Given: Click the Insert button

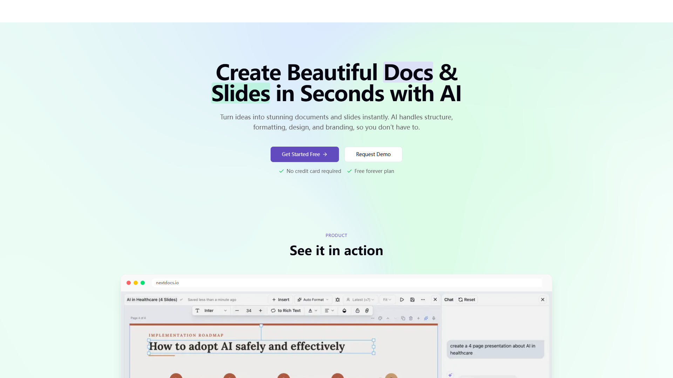Looking at the screenshot, I should coord(281,300).
